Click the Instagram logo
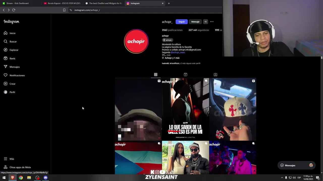Image resolution: width=323 pixels, height=181 pixels. coord(11,22)
